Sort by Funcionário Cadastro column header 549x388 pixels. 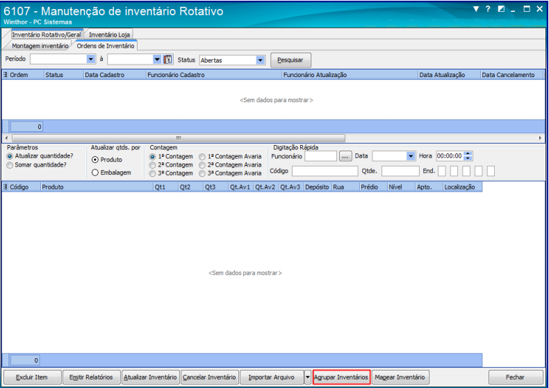pos(213,75)
